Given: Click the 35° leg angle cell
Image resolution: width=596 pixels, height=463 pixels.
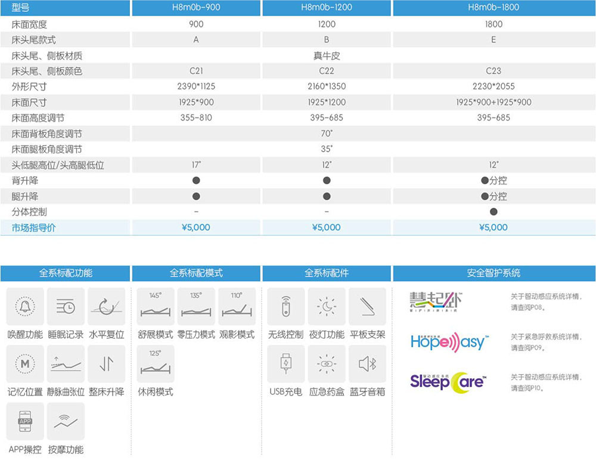Looking at the screenshot, I should point(327,149).
